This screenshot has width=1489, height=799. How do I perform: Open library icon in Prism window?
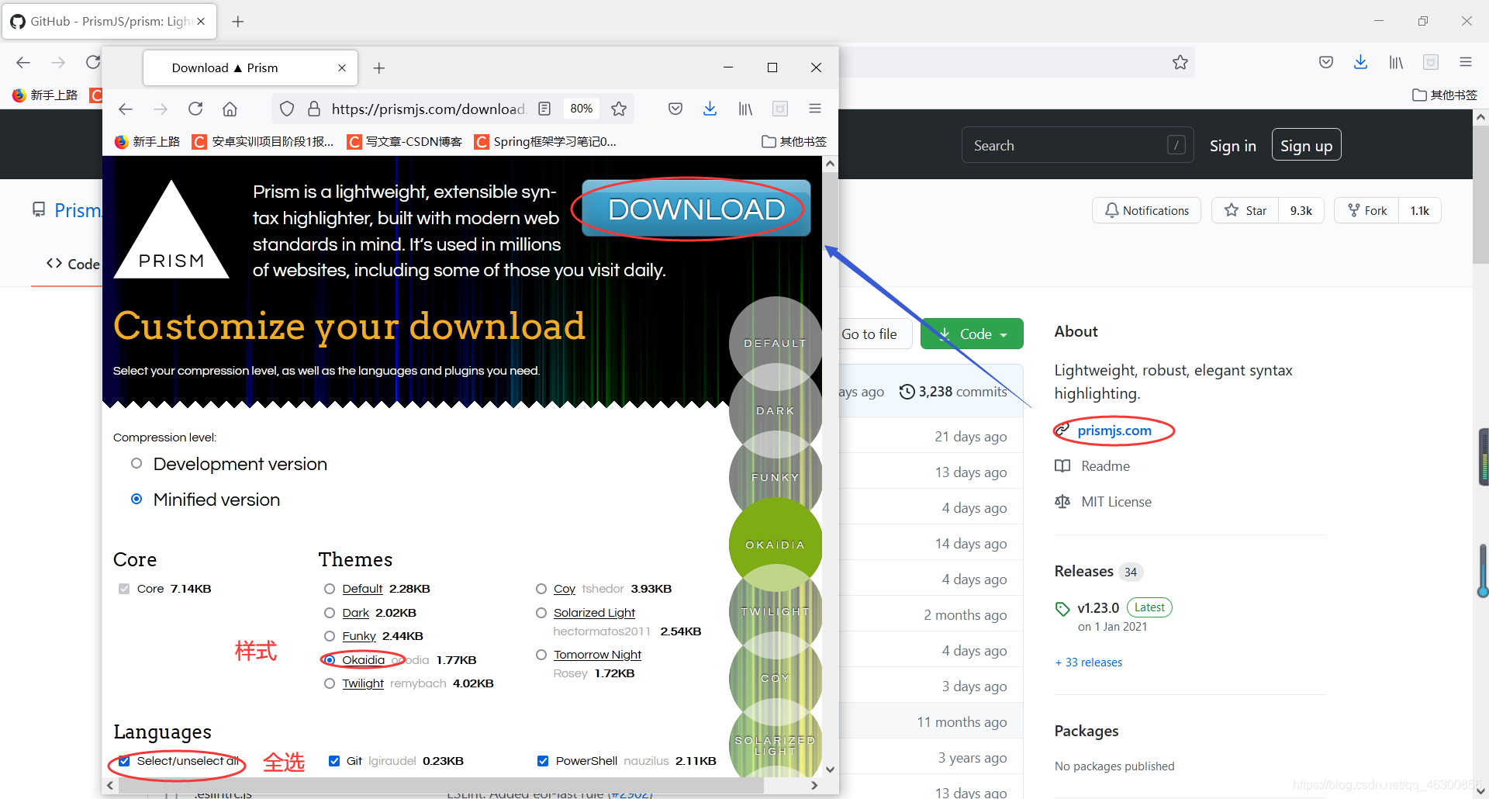pyautogui.click(x=745, y=109)
